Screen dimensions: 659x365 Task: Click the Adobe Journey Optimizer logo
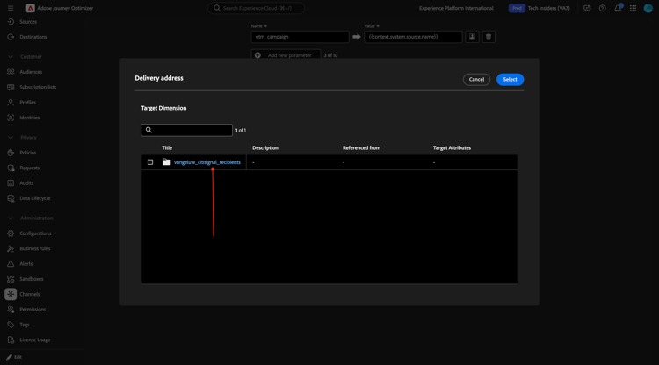[x=30, y=8]
